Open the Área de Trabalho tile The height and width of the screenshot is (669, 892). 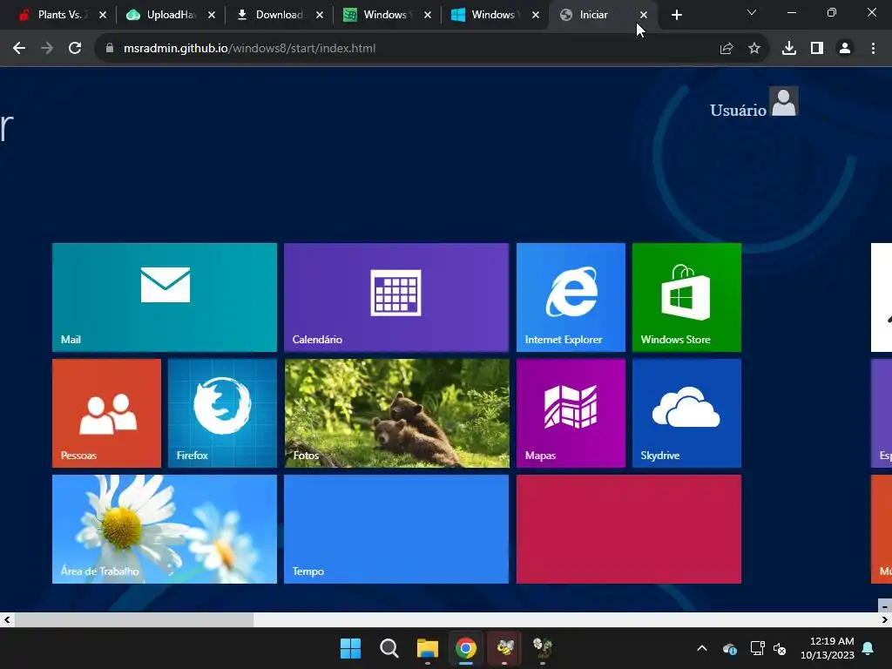click(x=165, y=529)
